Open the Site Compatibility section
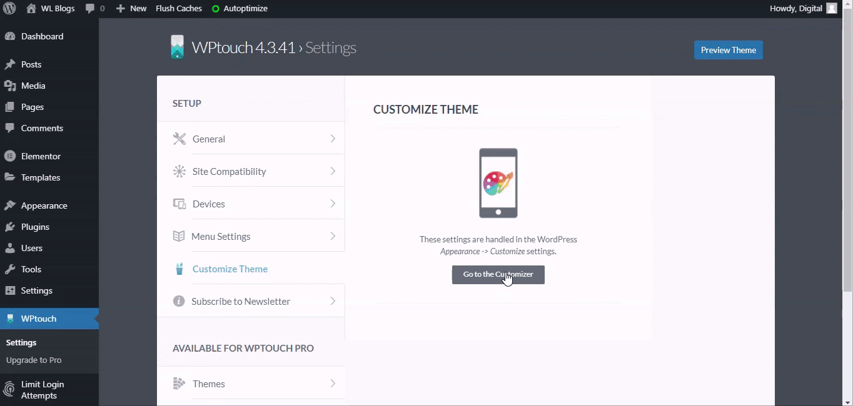 251,171
